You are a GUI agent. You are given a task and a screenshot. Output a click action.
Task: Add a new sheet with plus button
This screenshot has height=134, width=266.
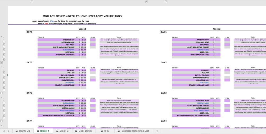[x=157, y=131]
